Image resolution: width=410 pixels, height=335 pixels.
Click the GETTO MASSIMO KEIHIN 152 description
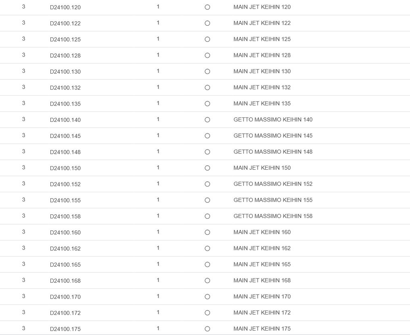273,184
